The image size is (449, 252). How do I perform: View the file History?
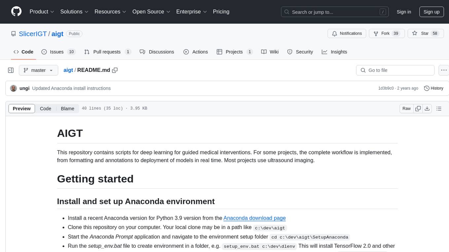click(x=433, y=88)
